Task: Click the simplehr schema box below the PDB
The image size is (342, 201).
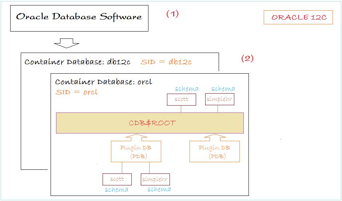Action: (155, 179)
